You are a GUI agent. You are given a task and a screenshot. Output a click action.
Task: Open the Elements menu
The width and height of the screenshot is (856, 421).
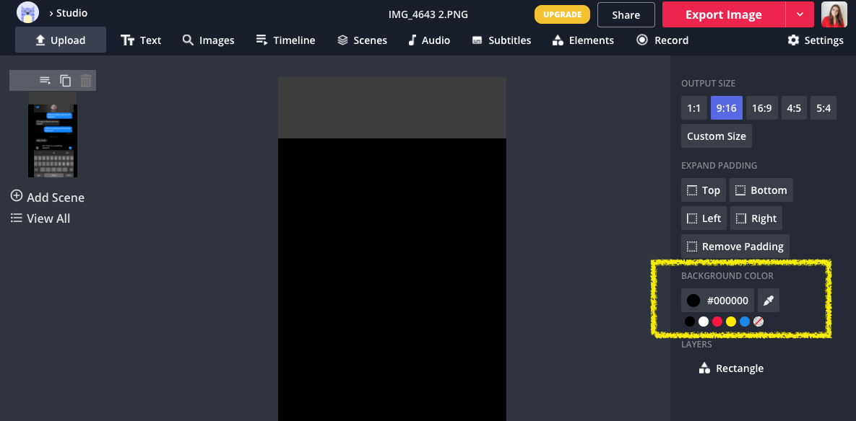(x=582, y=40)
